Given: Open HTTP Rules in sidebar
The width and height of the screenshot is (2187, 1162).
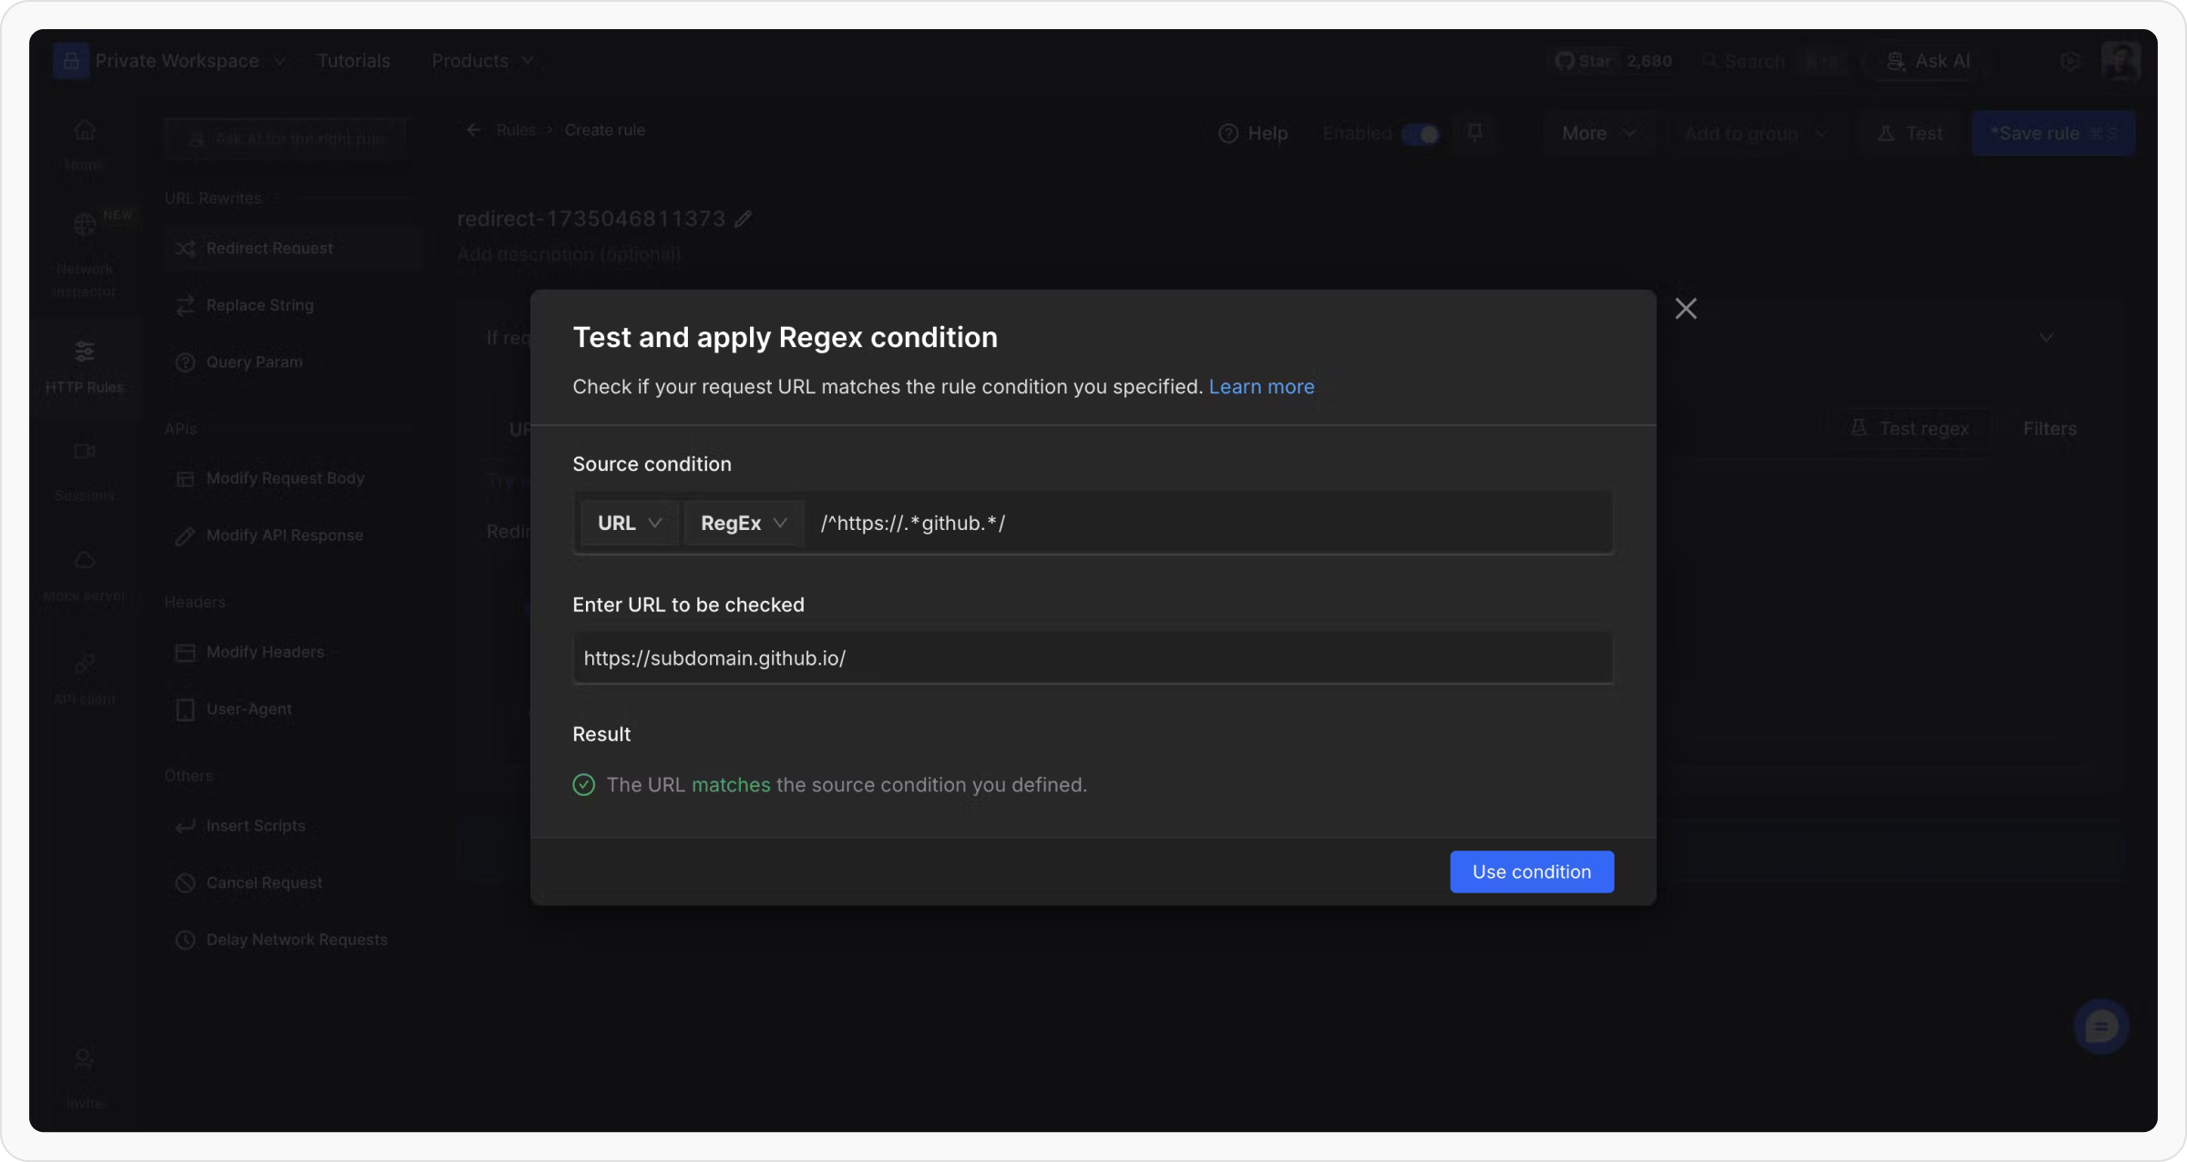Looking at the screenshot, I should point(85,364).
